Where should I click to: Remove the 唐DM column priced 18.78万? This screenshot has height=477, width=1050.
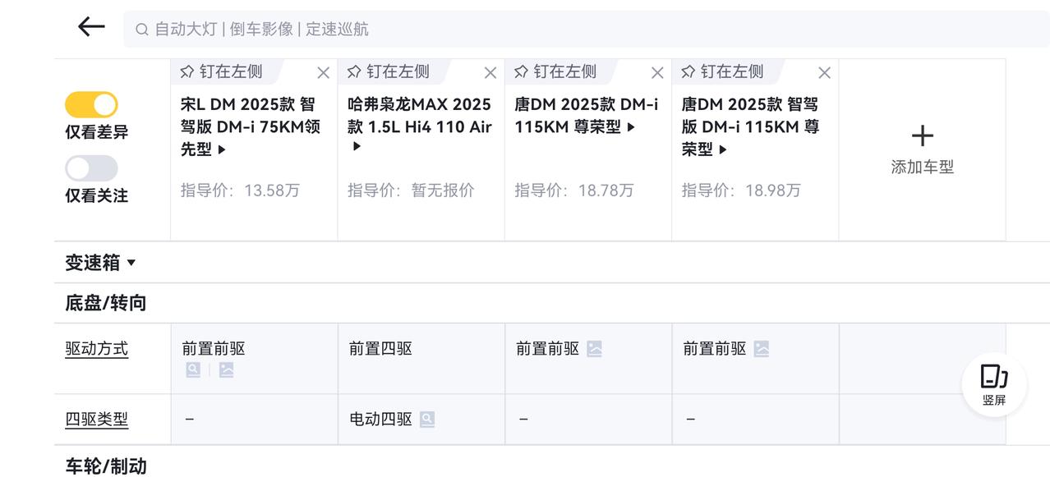657,73
